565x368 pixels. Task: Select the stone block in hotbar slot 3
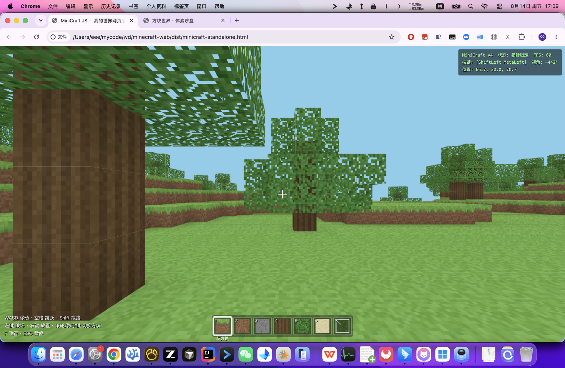point(262,326)
